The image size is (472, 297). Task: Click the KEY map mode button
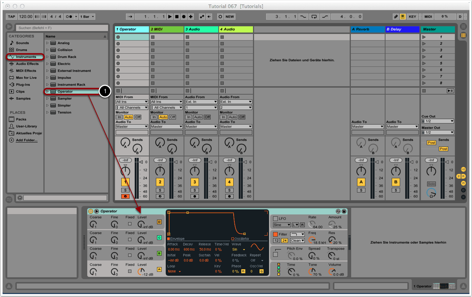[x=412, y=17]
